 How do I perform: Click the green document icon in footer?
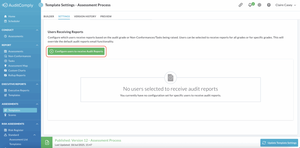point(47,142)
